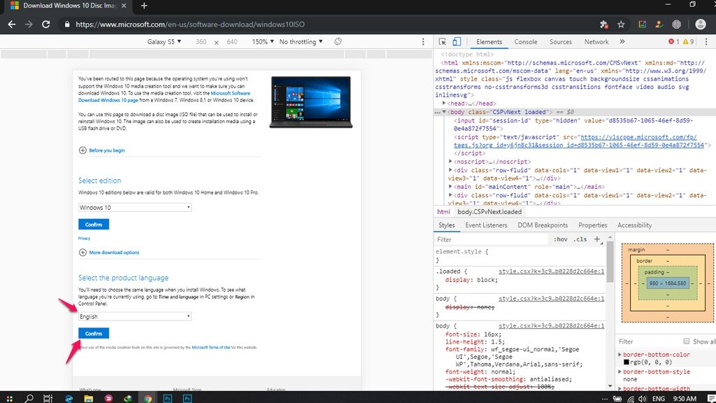Click the red error count indicator

tap(674, 41)
